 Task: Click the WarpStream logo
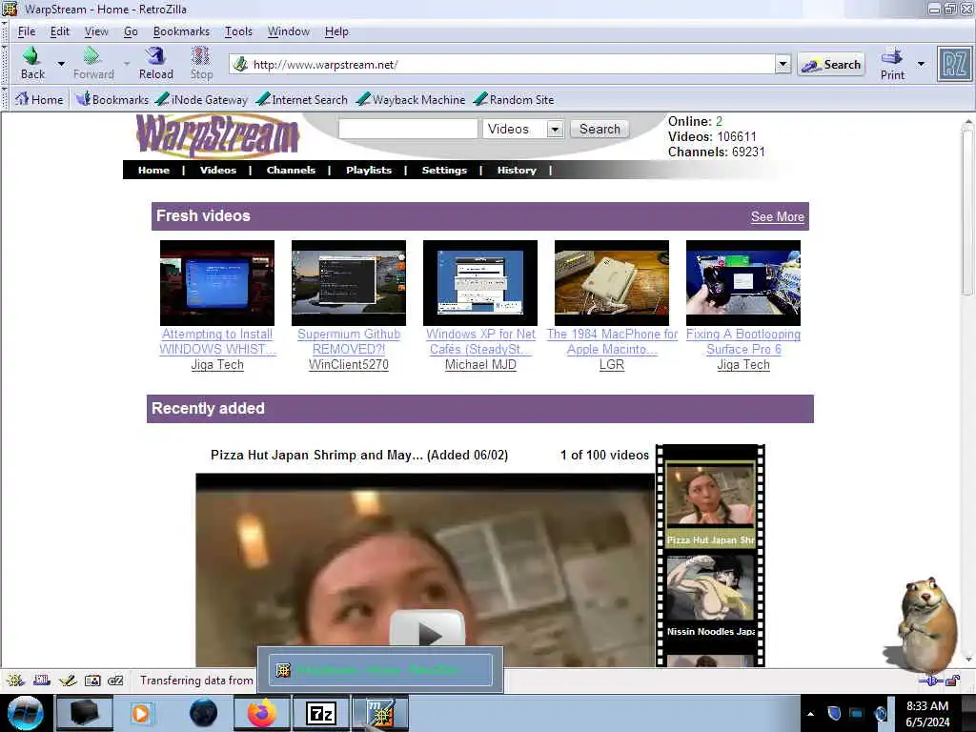pos(218,135)
